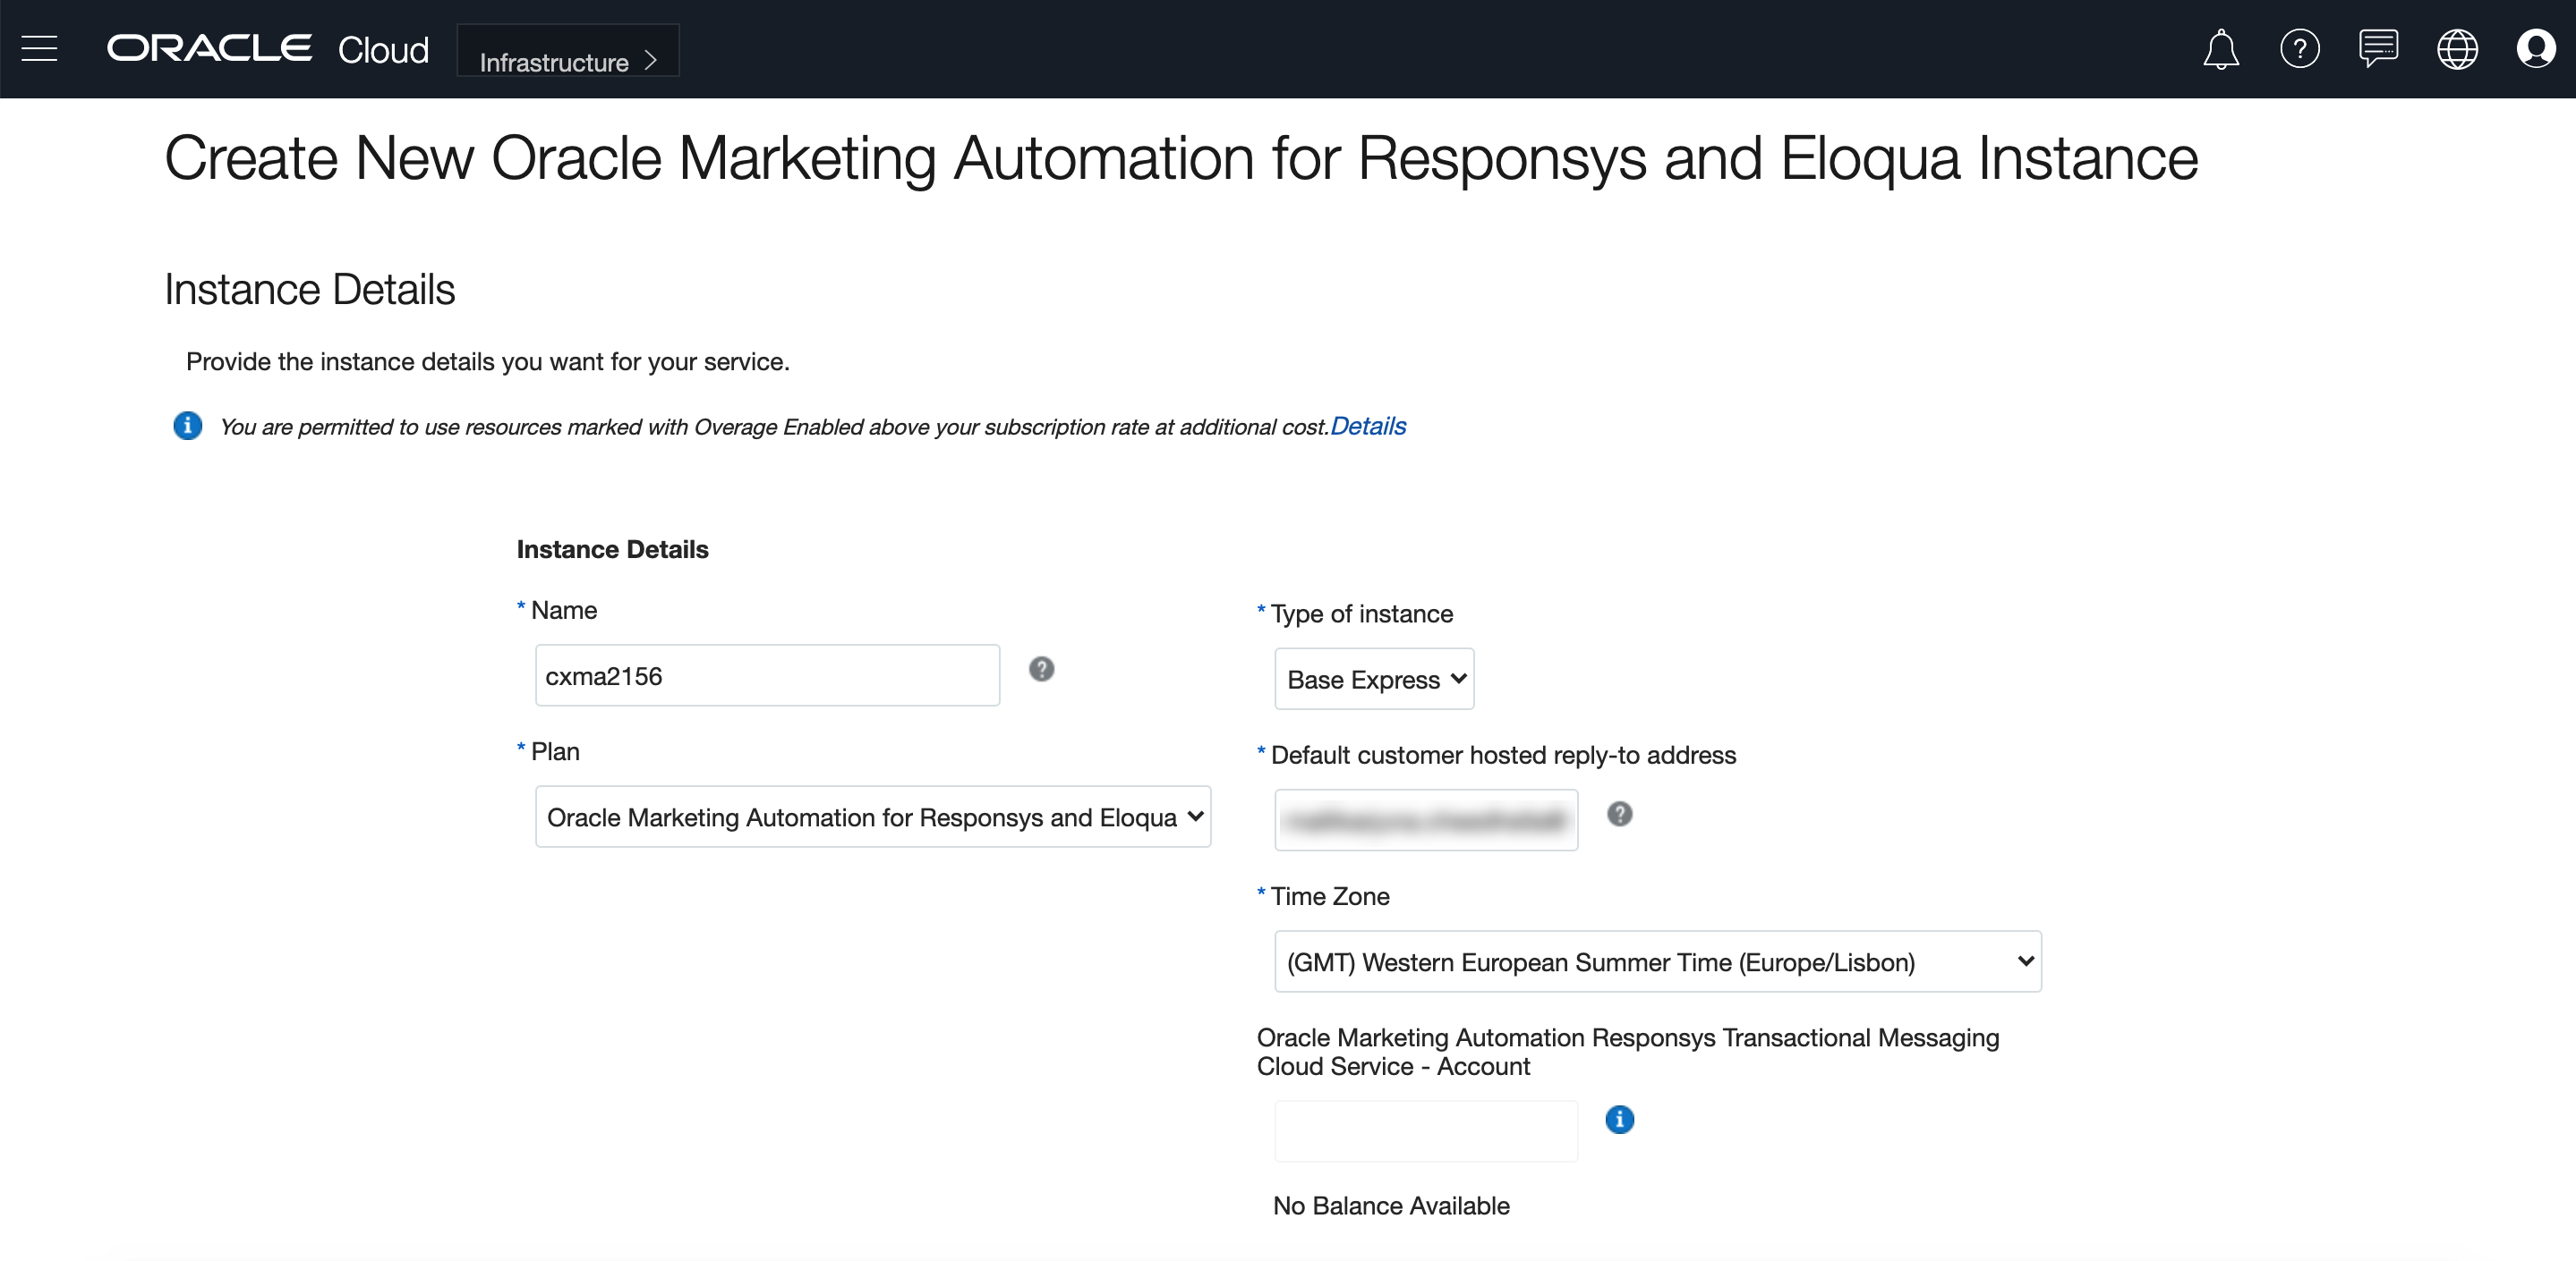Image resolution: width=2576 pixels, height=1261 pixels.
Task: Open the Plan dropdown
Action: tap(872, 817)
